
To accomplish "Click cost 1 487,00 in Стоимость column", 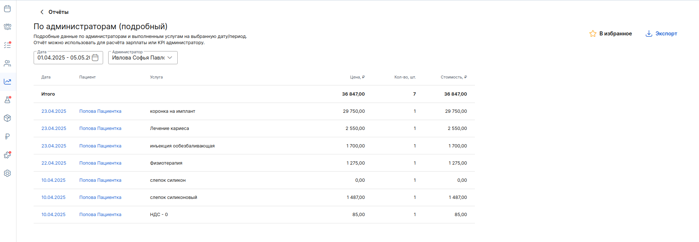I will pyautogui.click(x=458, y=197).
